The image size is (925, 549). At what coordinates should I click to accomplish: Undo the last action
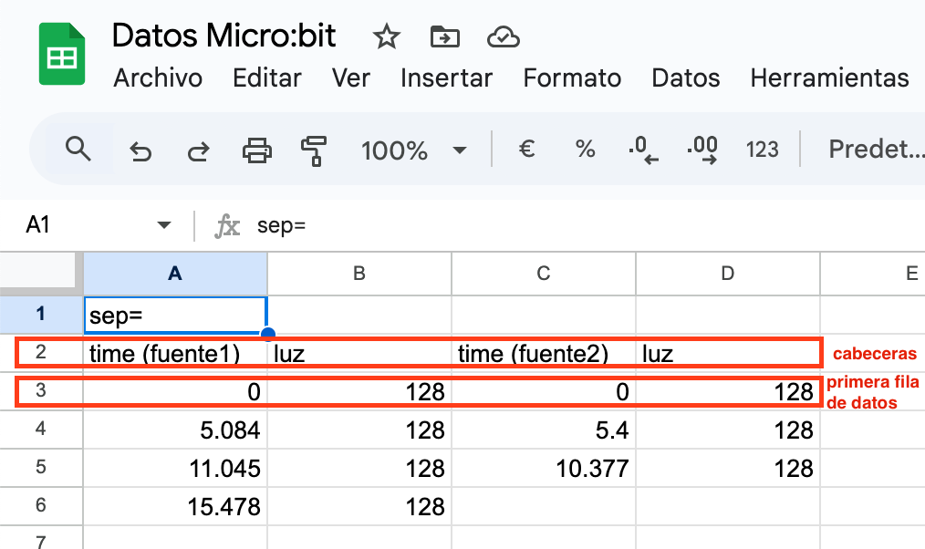pos(140,149)
